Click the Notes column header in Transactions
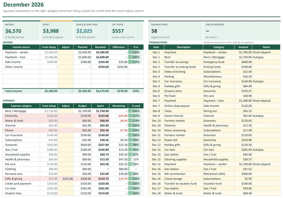Screen dimensions: 283x198 [266, 47]
